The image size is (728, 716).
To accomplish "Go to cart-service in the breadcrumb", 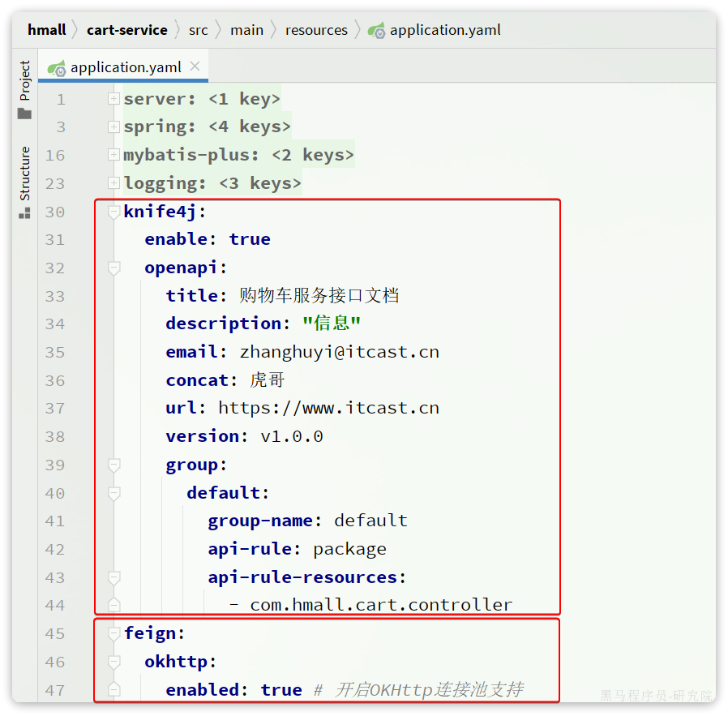I will coord(126,30).
